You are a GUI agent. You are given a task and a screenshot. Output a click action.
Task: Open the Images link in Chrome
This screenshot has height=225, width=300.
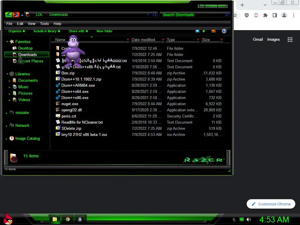273,40
